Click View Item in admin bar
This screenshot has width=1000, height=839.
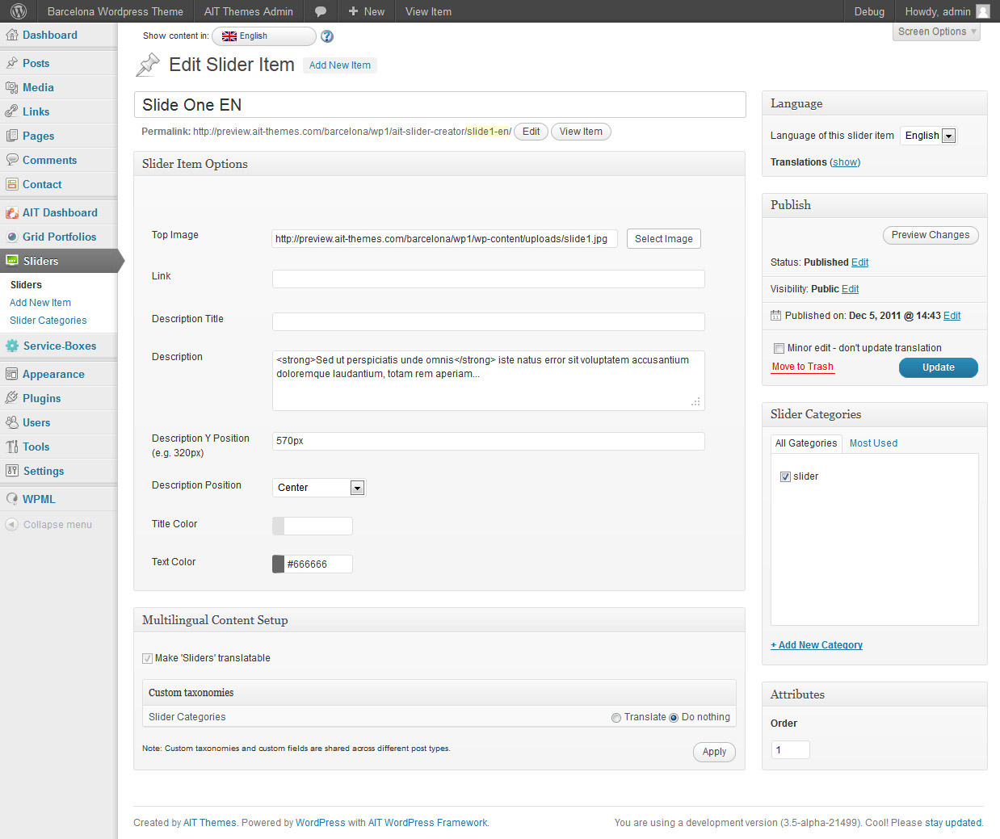coord(428,11)
